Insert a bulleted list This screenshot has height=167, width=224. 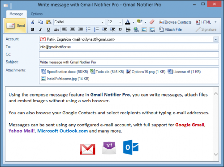coord(88,29)
